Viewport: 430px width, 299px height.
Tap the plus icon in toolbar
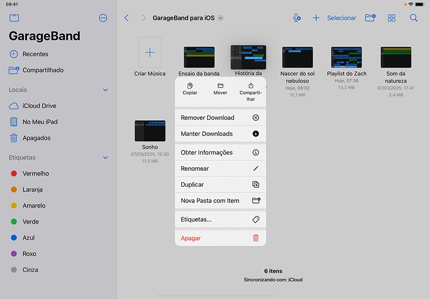click(316, 18)
